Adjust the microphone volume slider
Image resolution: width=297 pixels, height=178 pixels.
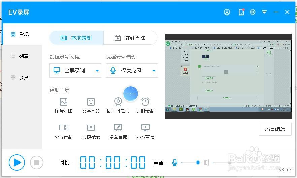click(191, 162)
